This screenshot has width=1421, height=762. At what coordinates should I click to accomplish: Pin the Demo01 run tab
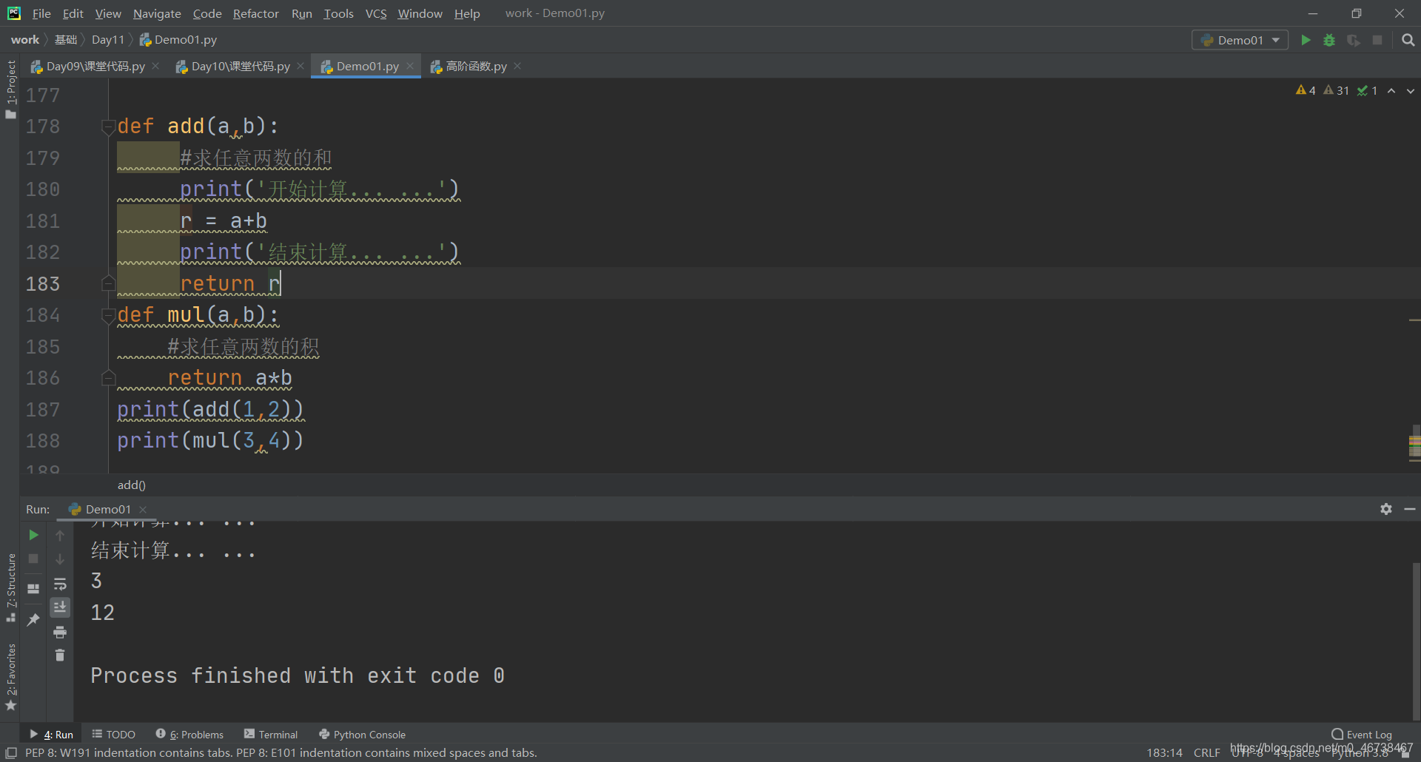click(33, 620)
